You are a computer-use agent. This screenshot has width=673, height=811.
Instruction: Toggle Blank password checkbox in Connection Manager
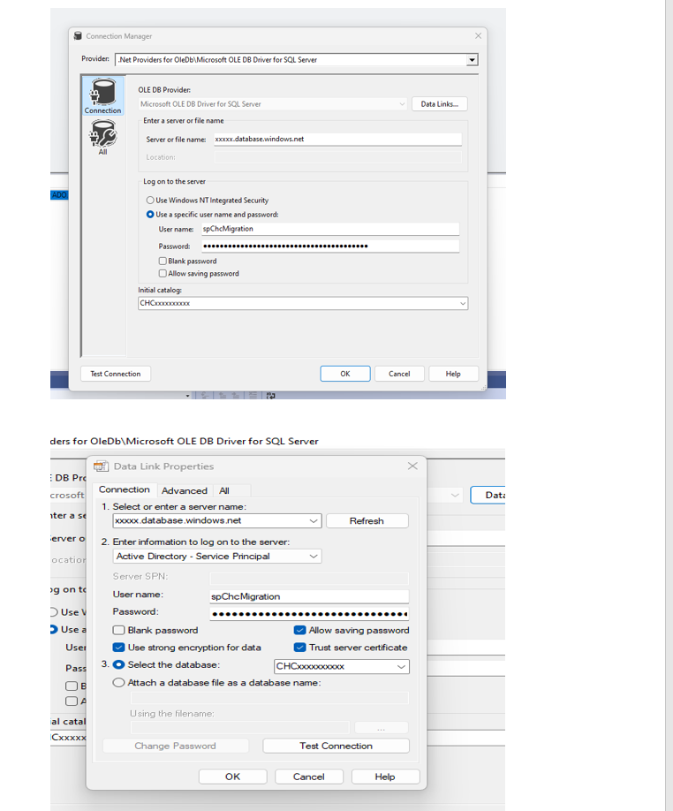point(163,261)
